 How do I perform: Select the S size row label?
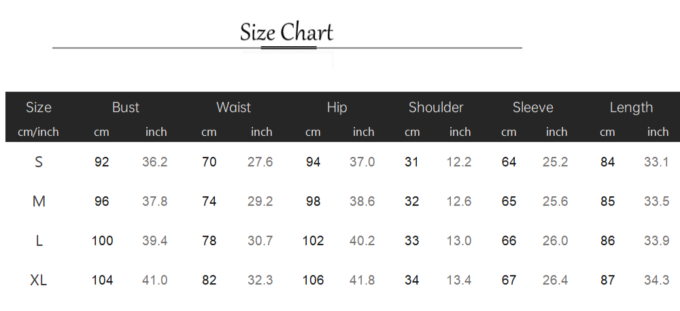39,162
